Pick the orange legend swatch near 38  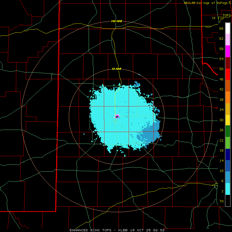pyautogui.click(x=228, y=97)
